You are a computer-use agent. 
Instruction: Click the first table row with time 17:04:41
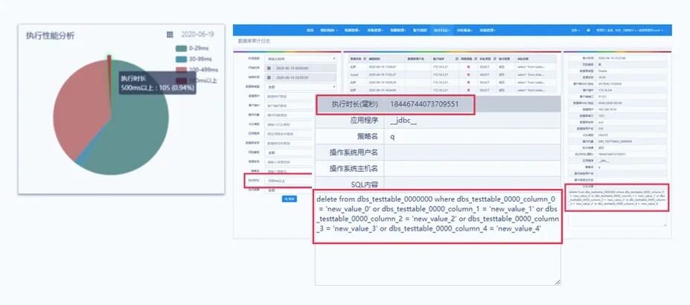click(452, 66)
